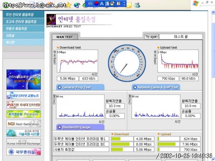
Task: Open the North Star banner
Action: pyautogui.click(x=24, y=79)
